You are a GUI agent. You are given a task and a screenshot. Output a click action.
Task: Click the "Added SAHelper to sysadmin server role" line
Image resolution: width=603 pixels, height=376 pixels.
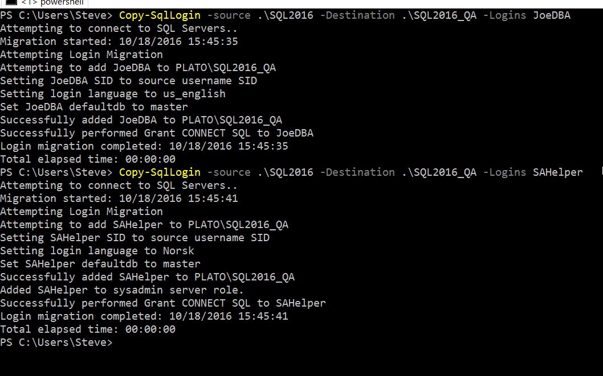point(122,290)
